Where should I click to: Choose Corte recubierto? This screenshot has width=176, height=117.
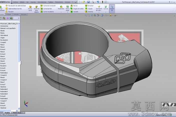click(x=47, y=11)
